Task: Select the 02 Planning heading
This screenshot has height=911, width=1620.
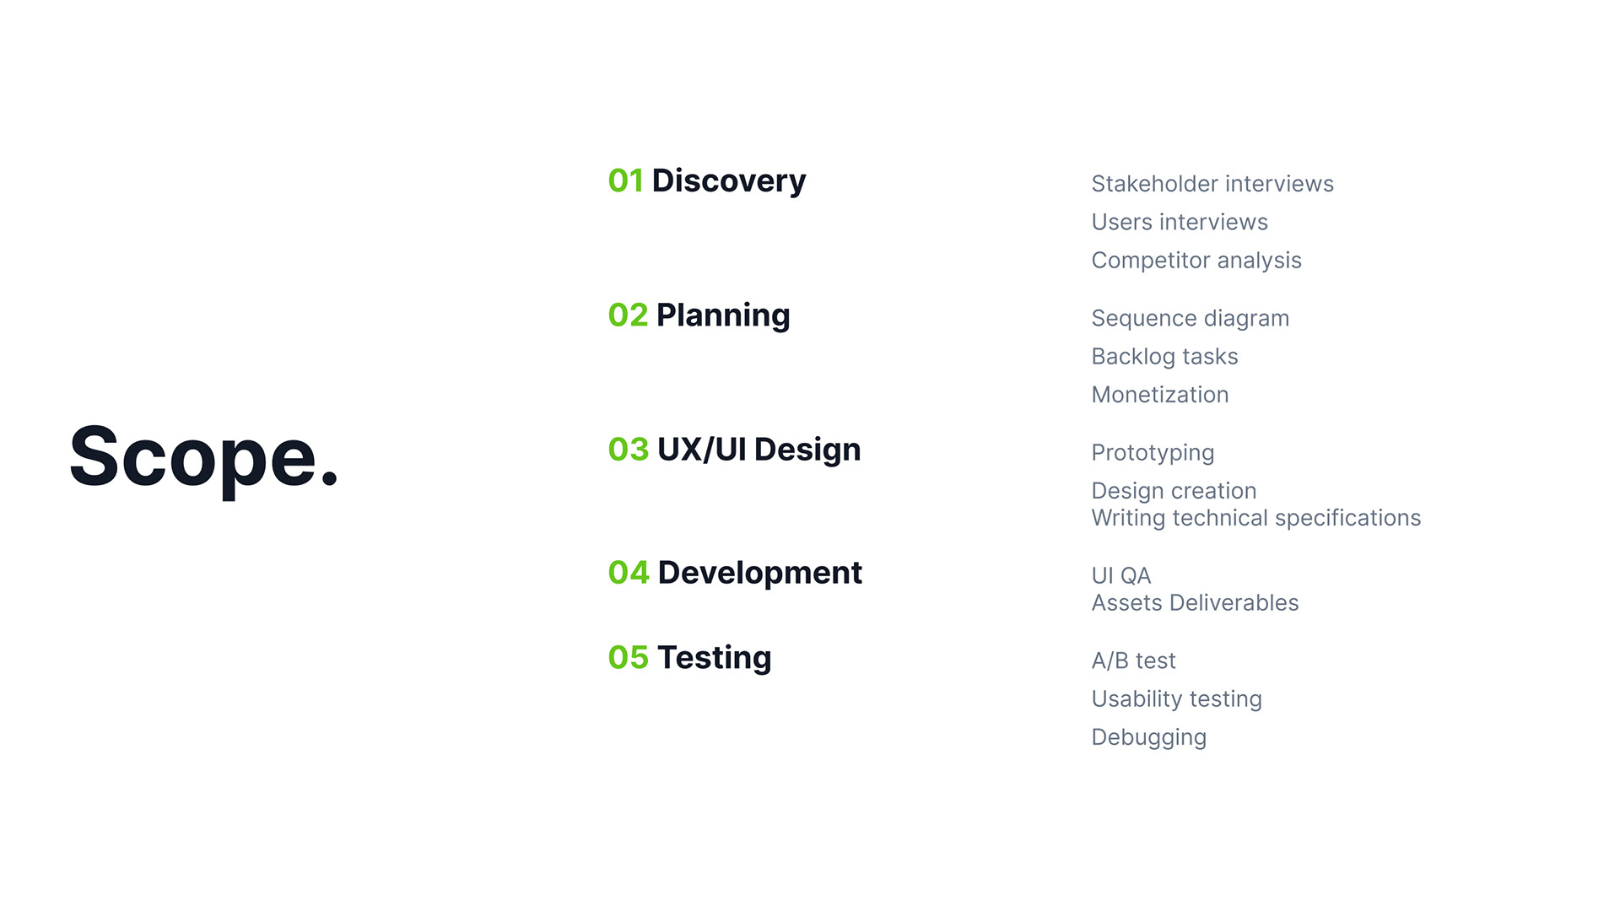Action: tap(699, 315)
